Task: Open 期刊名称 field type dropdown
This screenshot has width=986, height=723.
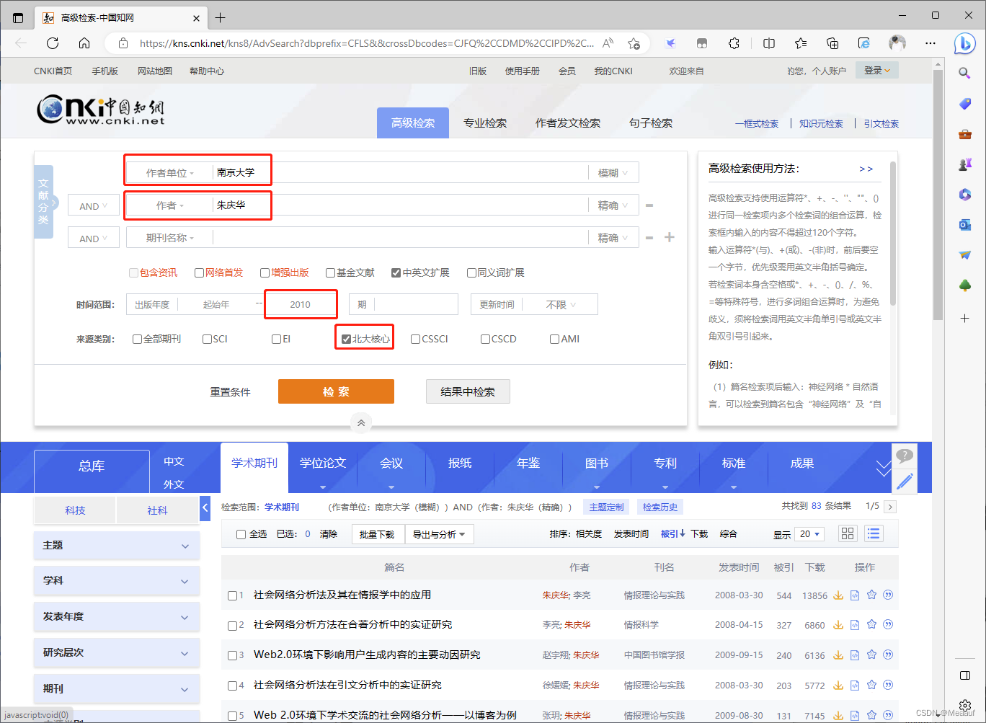Action: click(x=170, y=238)
